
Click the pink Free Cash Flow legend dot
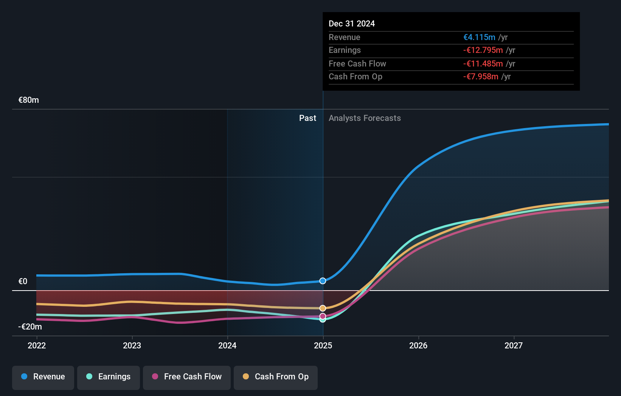(x=155, y=376)
